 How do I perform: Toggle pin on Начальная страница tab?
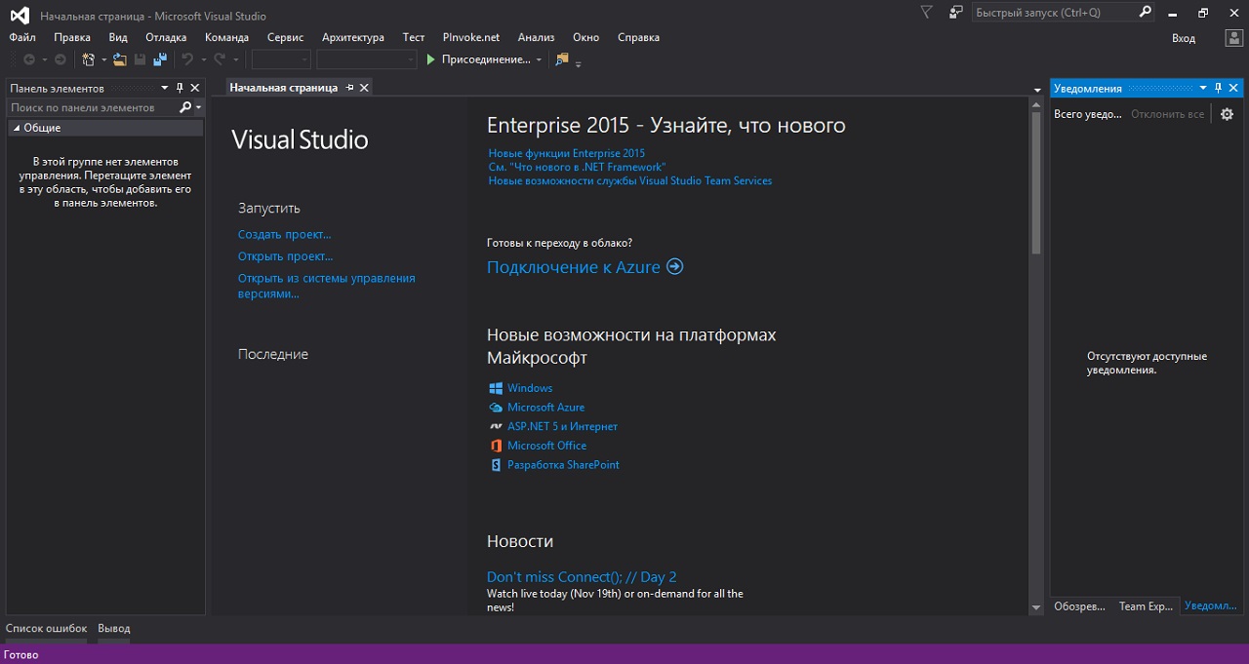[x=349, y=88]
